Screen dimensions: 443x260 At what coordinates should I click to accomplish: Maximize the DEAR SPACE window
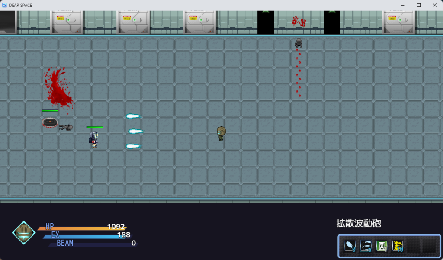click(418, 5)
